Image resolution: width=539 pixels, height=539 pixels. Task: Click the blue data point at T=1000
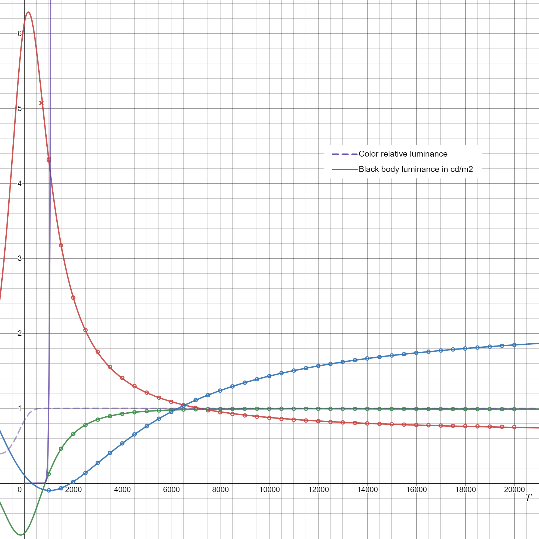(x=49, y=490)
